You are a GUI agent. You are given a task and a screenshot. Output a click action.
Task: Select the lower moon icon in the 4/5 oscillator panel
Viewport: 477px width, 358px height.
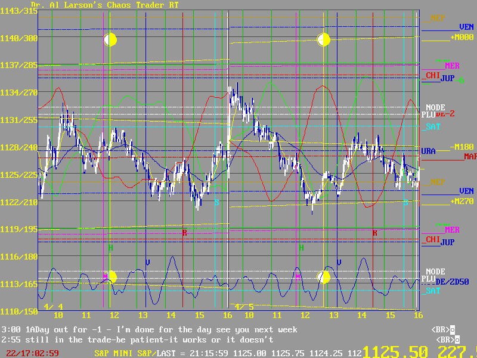[x=323, y=277]
